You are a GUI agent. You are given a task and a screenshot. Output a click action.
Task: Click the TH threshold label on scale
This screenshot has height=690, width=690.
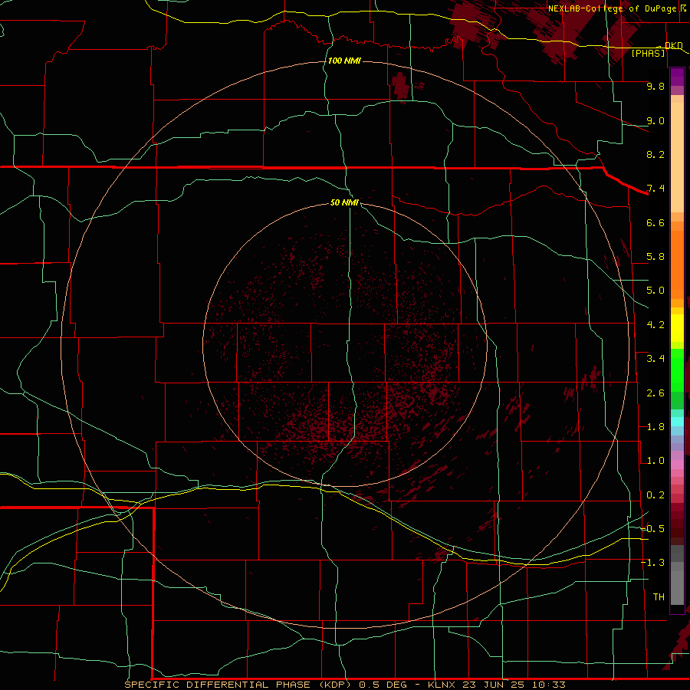pos(659,596)
